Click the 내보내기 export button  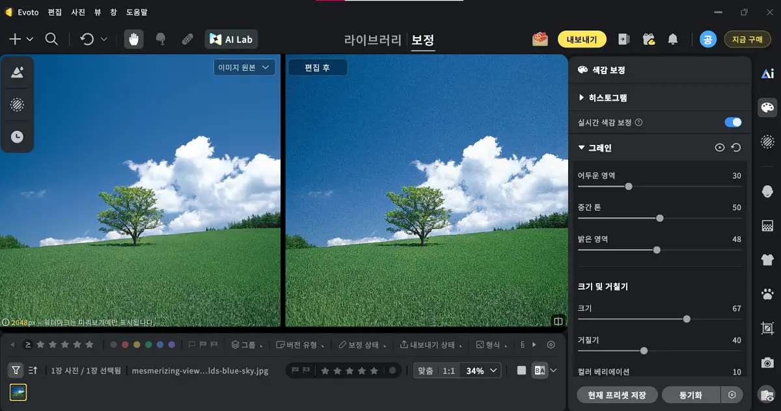pyautogui.click(x=582, y=39)
